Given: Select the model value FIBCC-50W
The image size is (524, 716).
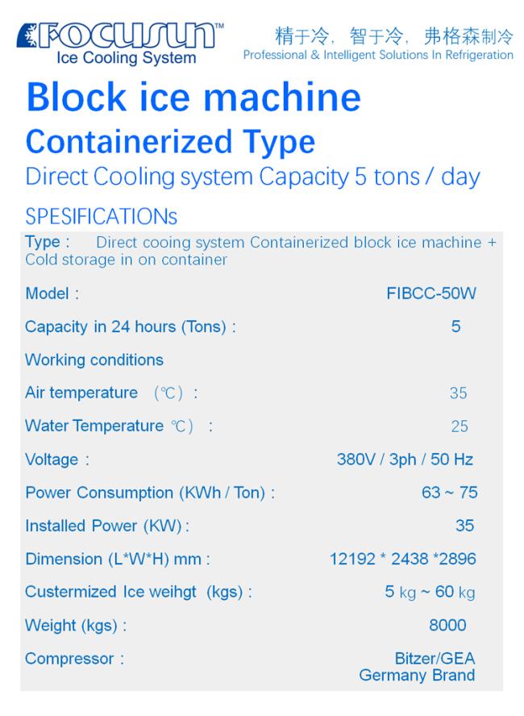Looking at the screenshot, I should click(430, 293).
